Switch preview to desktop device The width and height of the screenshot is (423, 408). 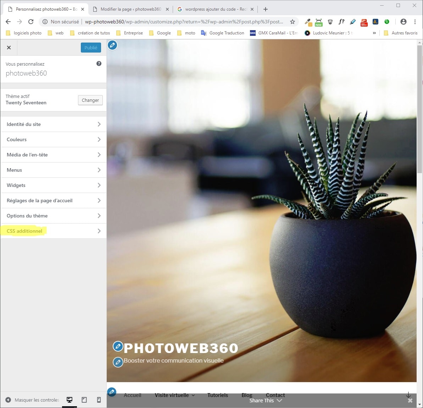tap(69, 400)
